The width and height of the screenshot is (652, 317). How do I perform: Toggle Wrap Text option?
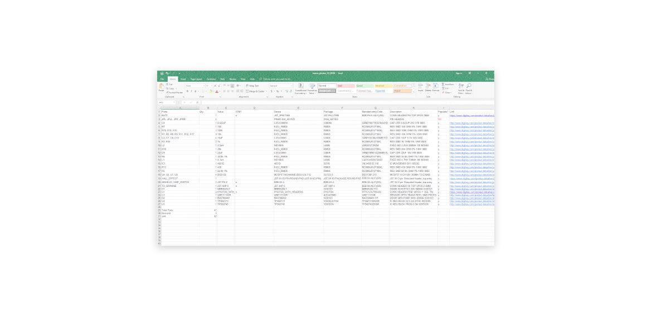pyautogui.click(x=253, y=86)
